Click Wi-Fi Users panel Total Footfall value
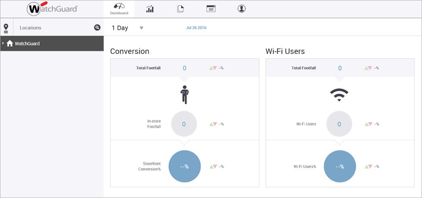The width and height of the screenshot is (422, 198). 340,68
